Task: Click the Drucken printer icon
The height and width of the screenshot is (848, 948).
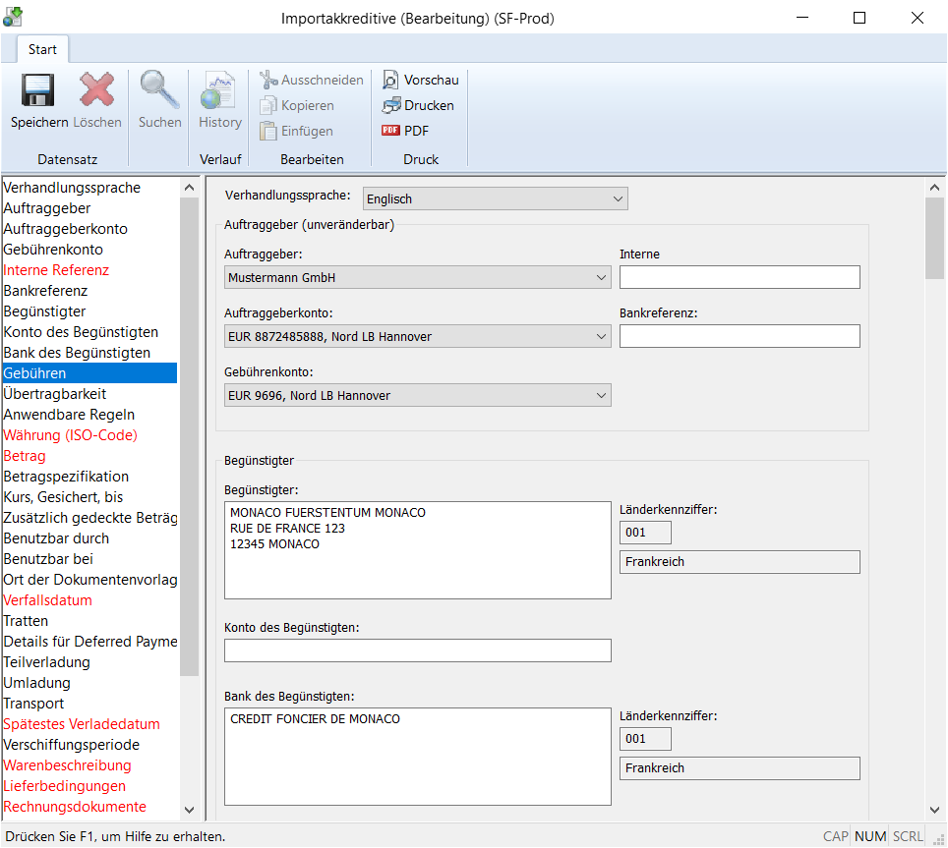Action: tap(391, 105)
